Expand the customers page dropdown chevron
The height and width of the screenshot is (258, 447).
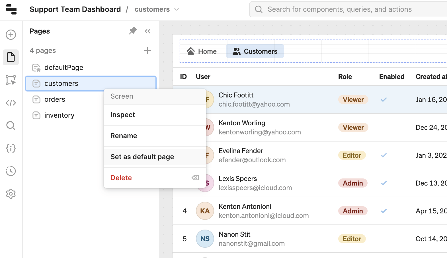(x=177, y=9)
